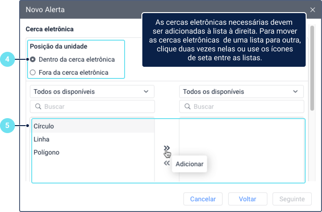This screenshot has height=212, width=322.
Task: Select Fora da cerca eletrônica option
Action: point(33,72)
